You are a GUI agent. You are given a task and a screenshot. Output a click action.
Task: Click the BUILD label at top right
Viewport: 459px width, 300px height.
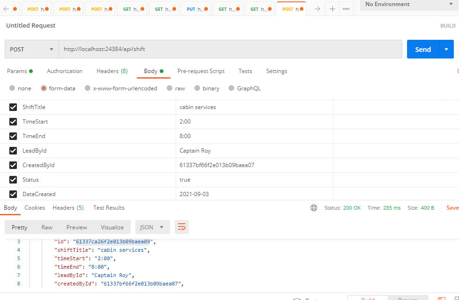[448, 26]
